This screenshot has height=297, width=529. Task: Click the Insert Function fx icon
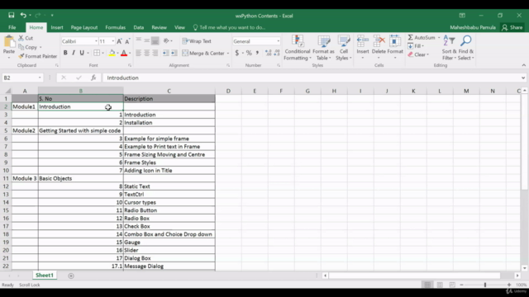[93, 78]
